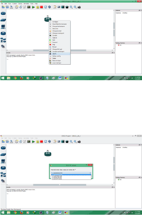Select idle PC entry numbered 4 in list

coord(71,179)
